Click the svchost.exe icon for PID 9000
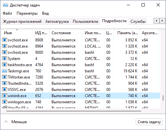Viewport: 166px width, 130px height. pyautogui.click(x=5, y=52)
